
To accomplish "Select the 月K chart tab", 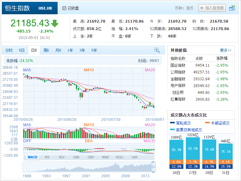I will [x=58, y=50].
